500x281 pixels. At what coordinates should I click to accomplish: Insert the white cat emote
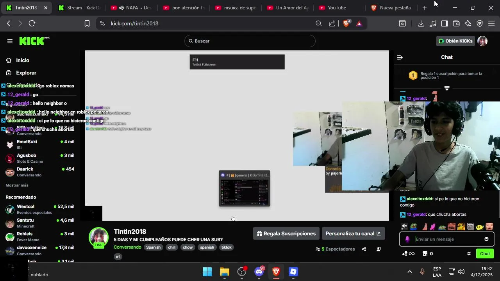point(470,226)
